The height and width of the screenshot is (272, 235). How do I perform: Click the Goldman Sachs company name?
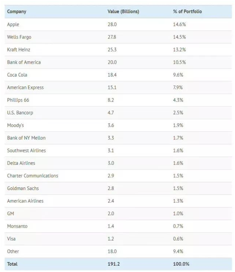coord(23,188)
